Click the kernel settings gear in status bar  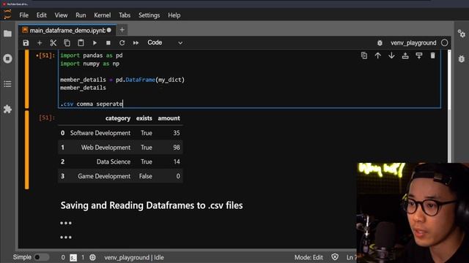(x=92, y=257)
